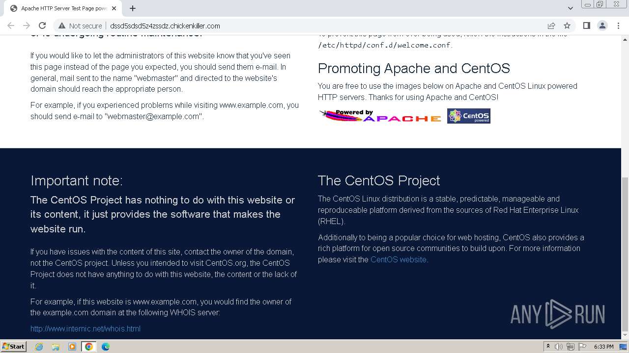
Task: Click the 'Promoting Apache and CentOS' heading
Action: tap(414, 68)
